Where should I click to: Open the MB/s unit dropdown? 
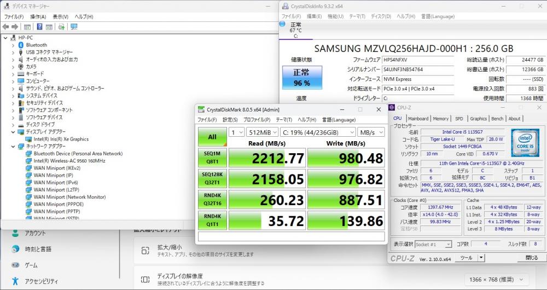click(371, 132)
